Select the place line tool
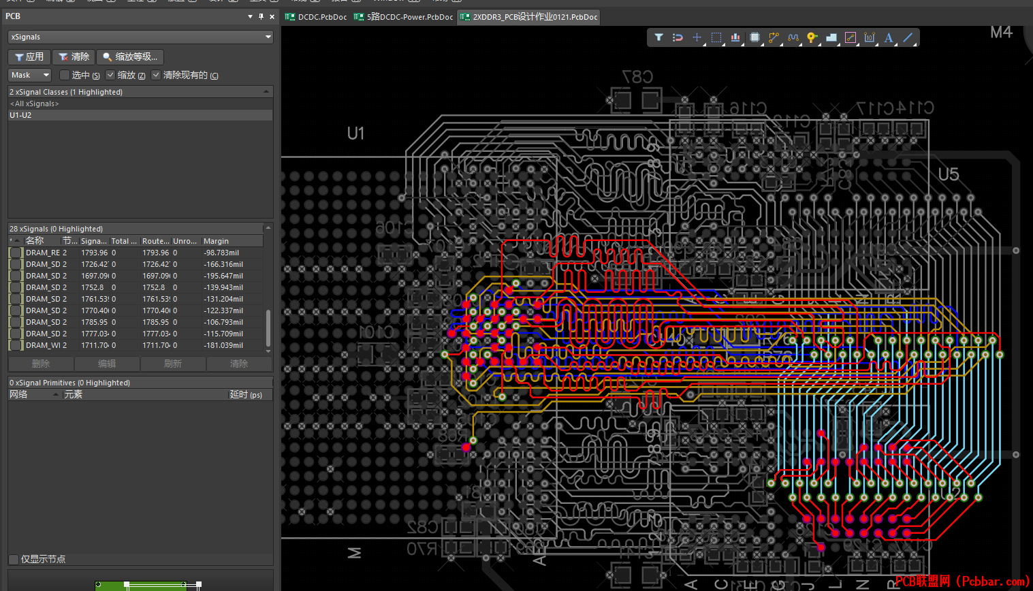Screen dimensions: 1033x591 click(908, 38)
